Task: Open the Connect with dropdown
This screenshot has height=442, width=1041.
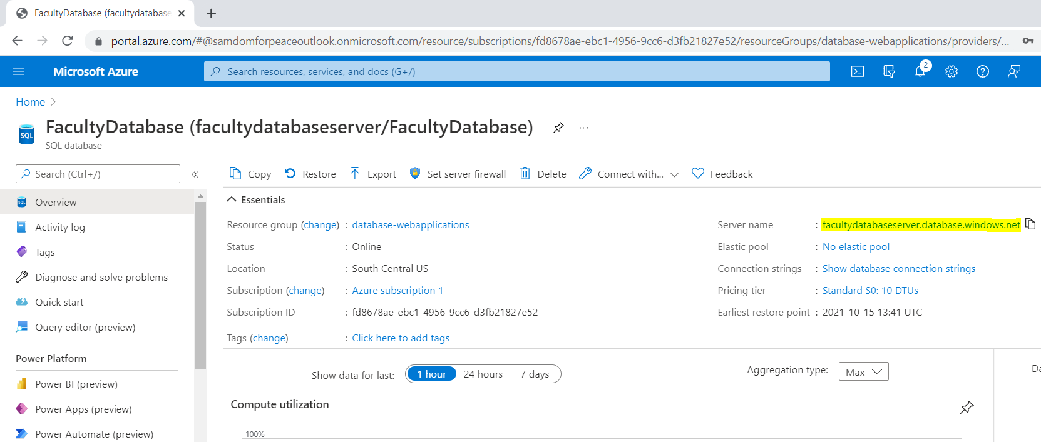Action: pyautogui.click(x=629, y=174)
